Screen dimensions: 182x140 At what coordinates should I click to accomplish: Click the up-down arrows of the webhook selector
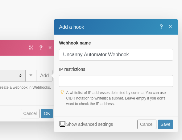pos(20,76)
